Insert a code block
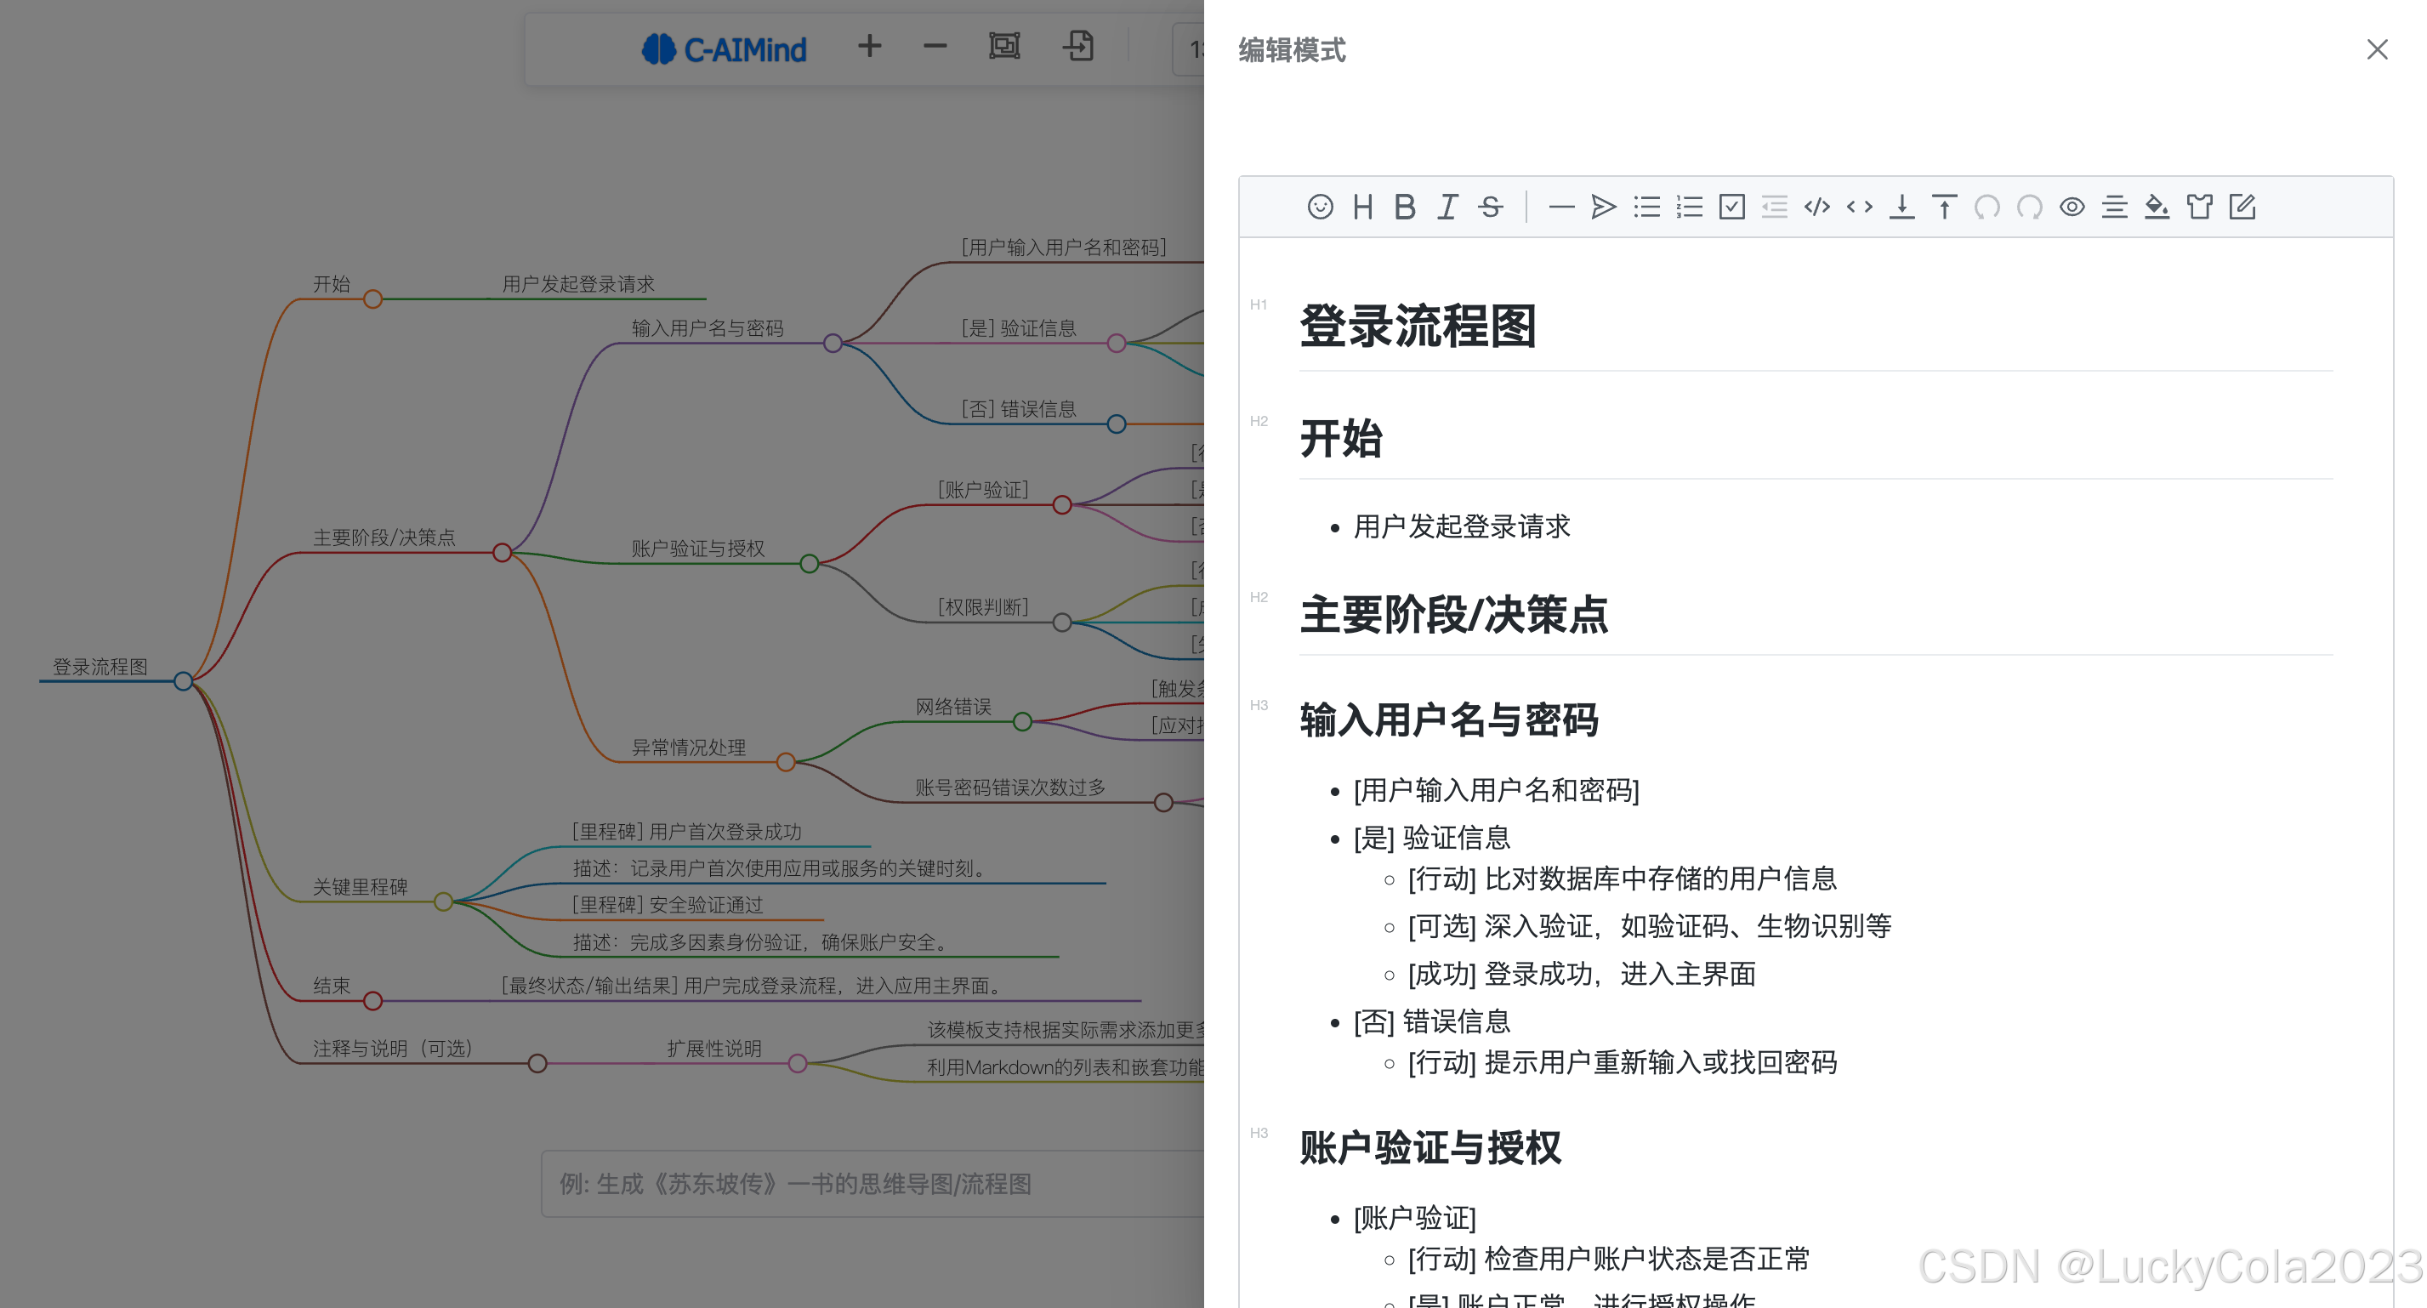 1816,207
